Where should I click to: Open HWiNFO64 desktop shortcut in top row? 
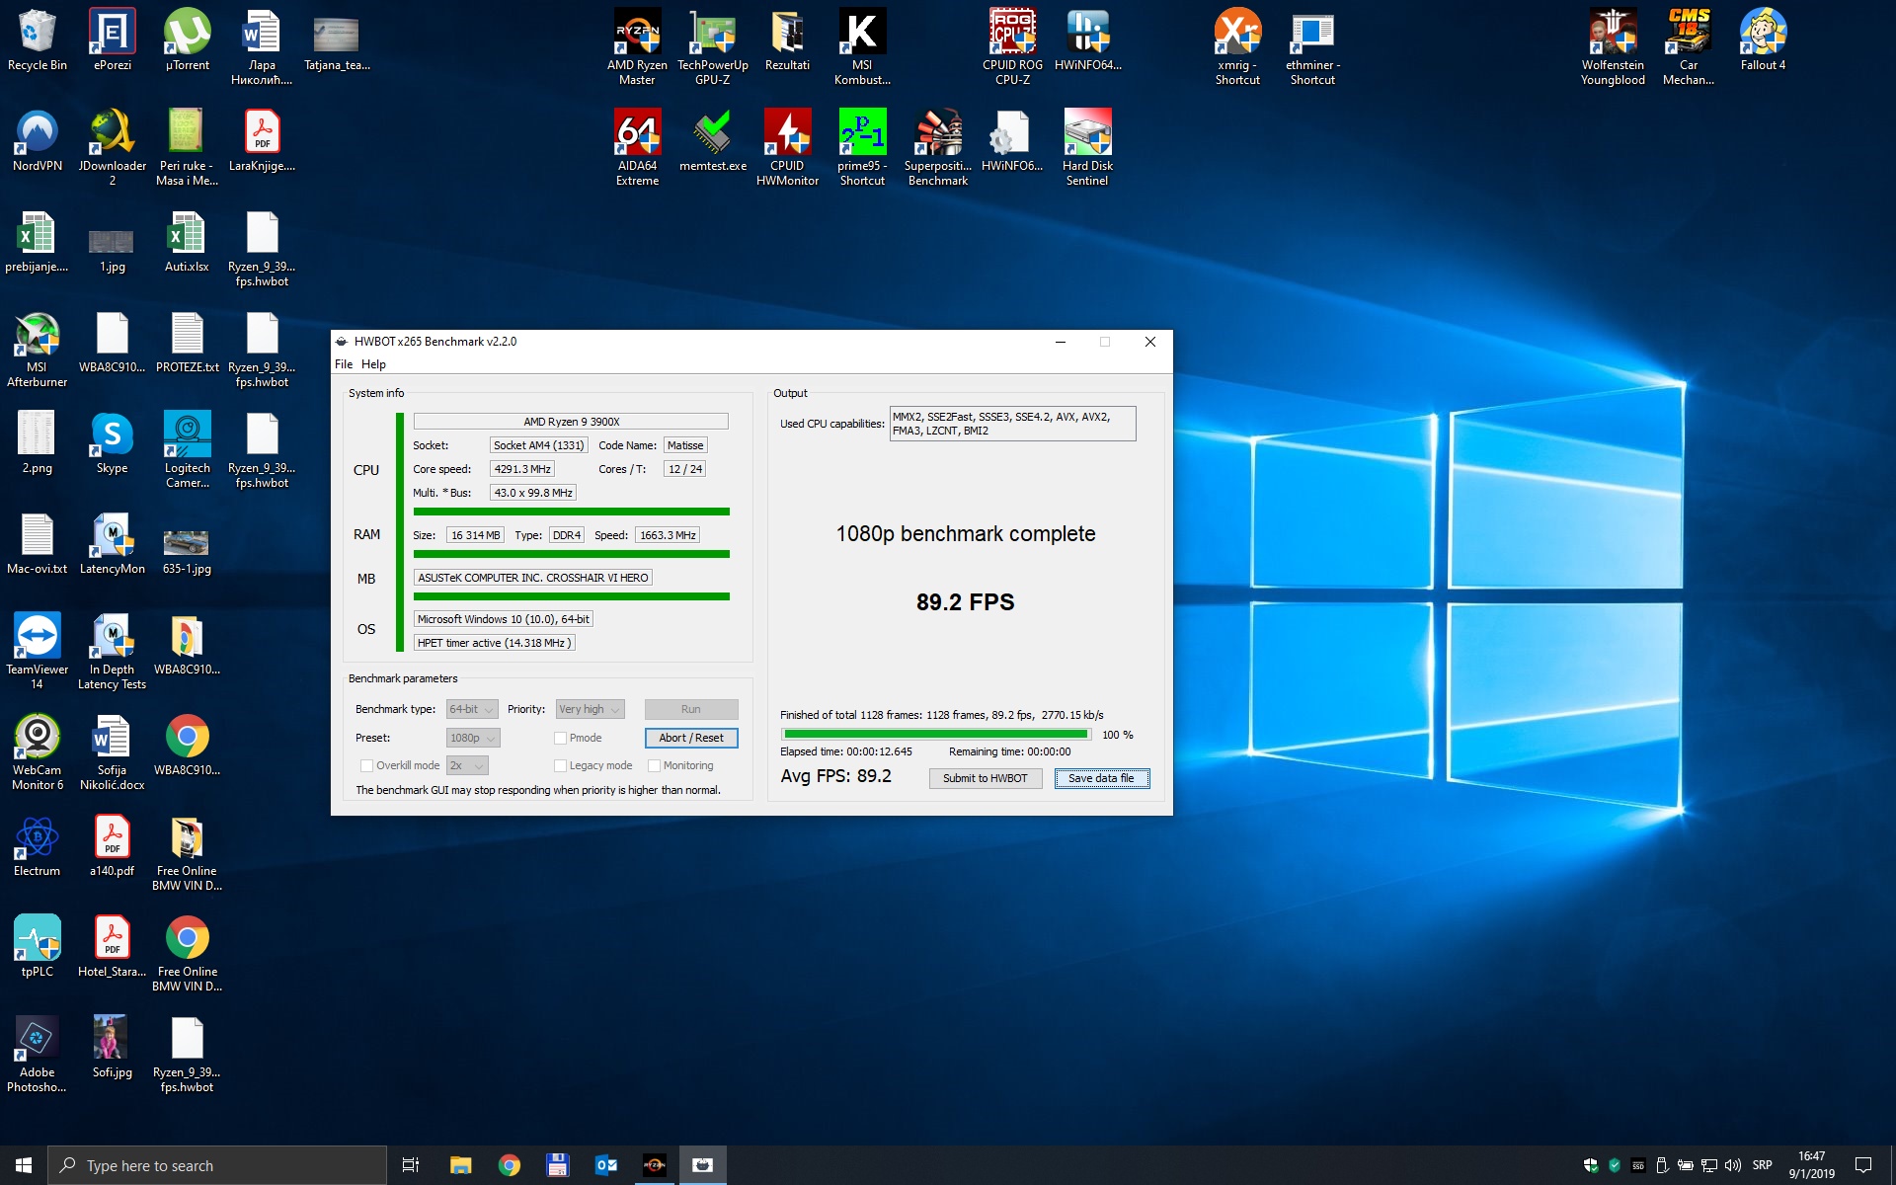click(1087, 39)
